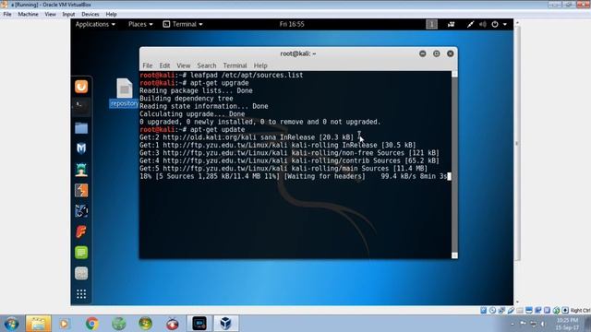Click VirtualBox window vertical scrollbar
This screenshot has width=591, height=332.
517,162
